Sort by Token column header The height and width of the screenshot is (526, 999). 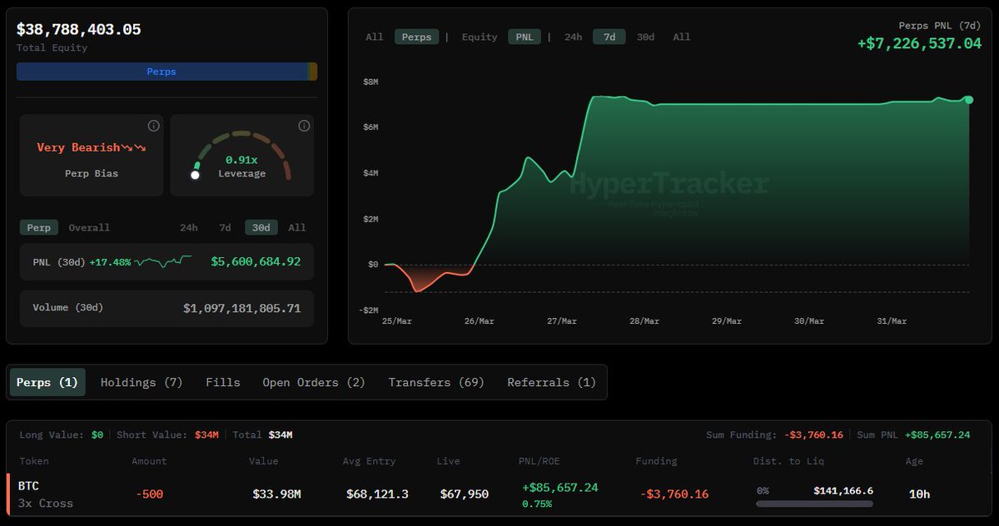pos(33,461)
